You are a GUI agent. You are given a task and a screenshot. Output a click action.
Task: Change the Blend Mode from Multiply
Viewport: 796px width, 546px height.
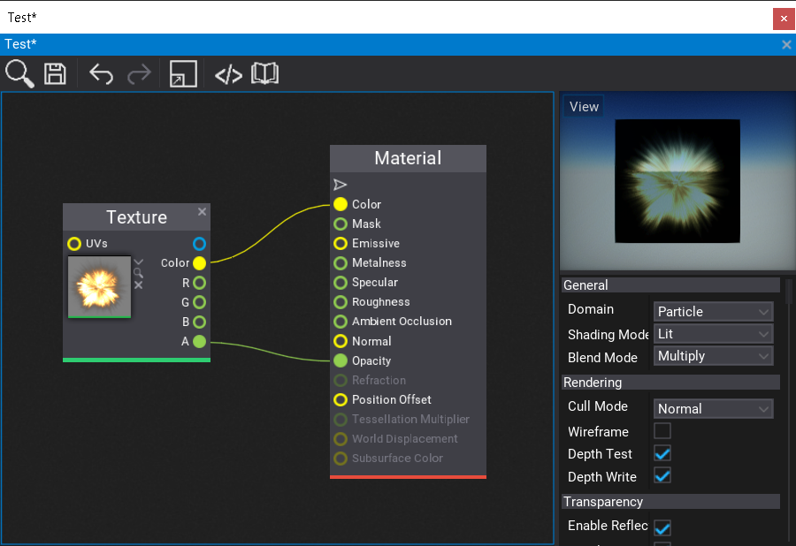point(713,355)
